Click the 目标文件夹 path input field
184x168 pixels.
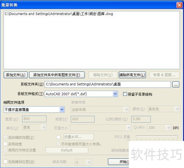(x=108, y=84)
